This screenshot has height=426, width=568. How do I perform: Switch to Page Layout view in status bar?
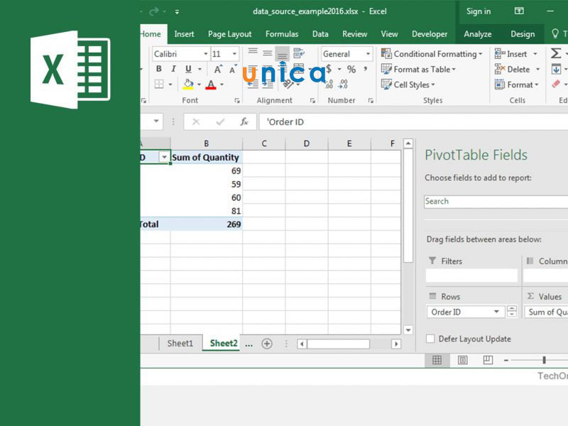pos(462,361)
